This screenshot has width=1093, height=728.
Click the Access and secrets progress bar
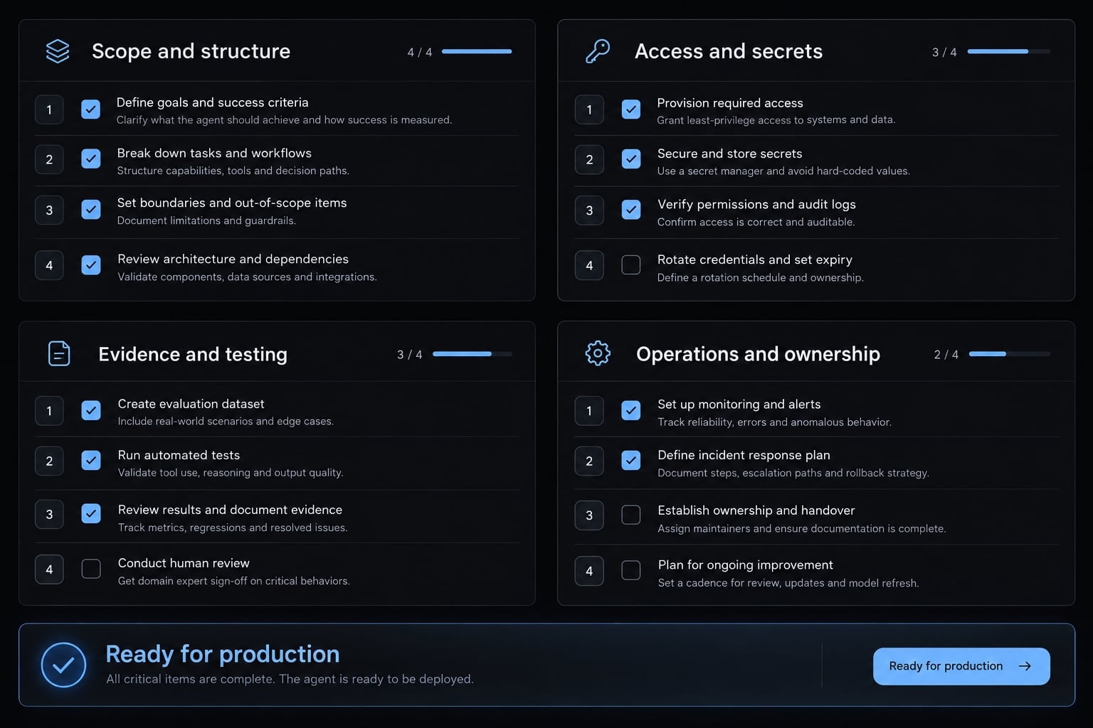[x=1009, y=51]
